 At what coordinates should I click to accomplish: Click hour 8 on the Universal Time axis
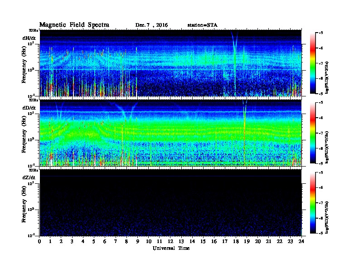[126, 241]
